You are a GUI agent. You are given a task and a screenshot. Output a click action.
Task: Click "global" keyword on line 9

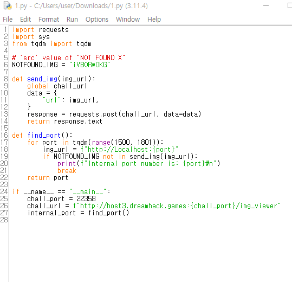(x=38, y=86)
